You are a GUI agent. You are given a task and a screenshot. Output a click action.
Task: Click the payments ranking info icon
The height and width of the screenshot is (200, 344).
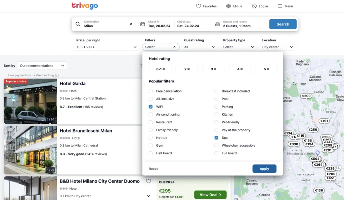click(x=57, y=76)
